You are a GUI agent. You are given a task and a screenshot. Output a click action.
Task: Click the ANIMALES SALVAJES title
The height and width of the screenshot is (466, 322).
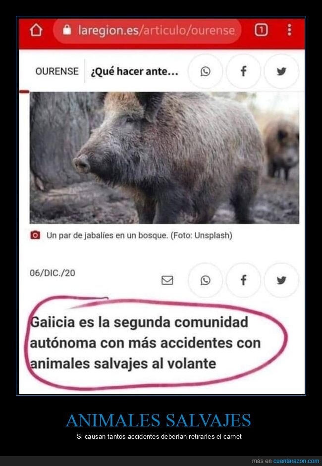(x=158, y=420)
